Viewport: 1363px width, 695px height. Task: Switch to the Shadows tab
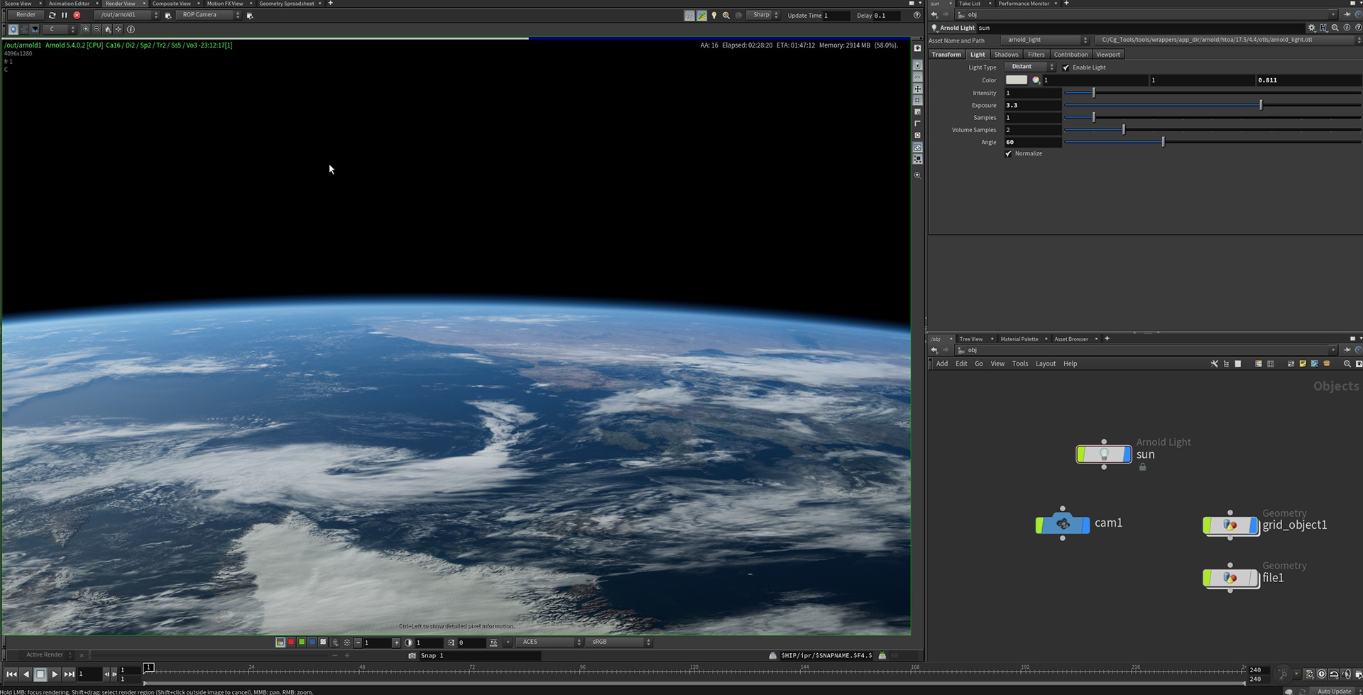[x=1006, y=55]
